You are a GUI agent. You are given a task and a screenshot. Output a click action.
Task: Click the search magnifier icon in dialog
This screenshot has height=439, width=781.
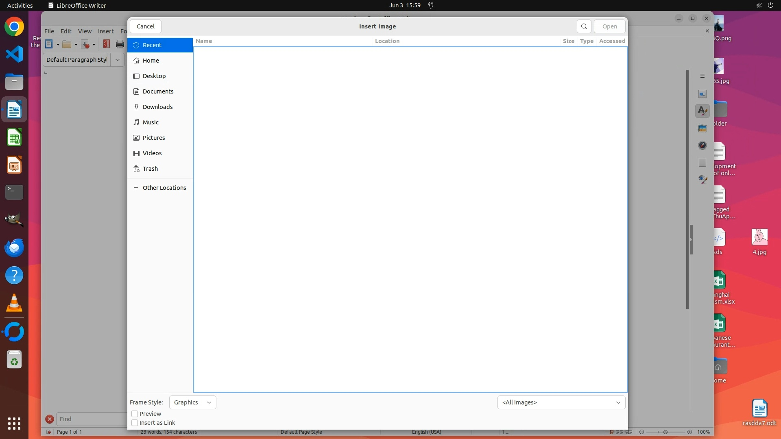[584, 26]
